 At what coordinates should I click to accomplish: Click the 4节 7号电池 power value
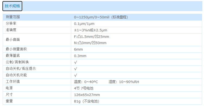tap(84, 88)
